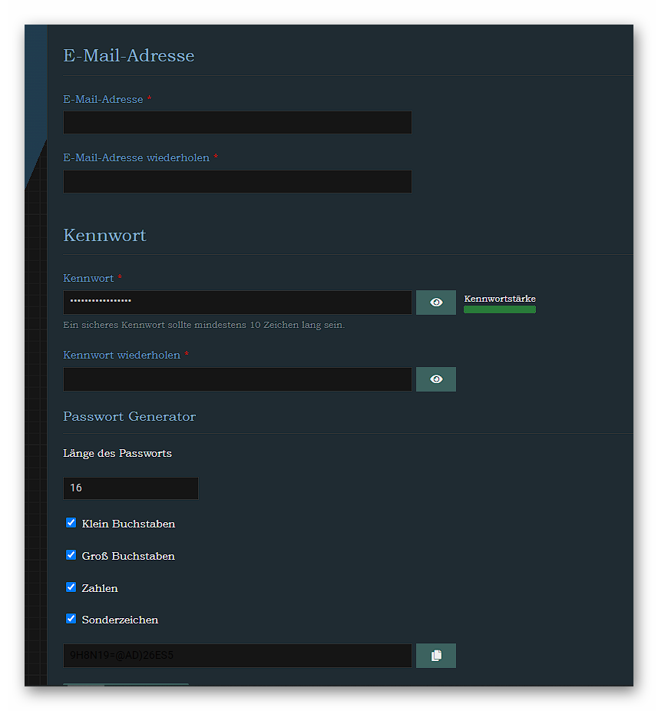The height and width of the screenshot is (711, 658).
Task: Click into the filled Kennwort field
Action: click(x=237, y=303)
